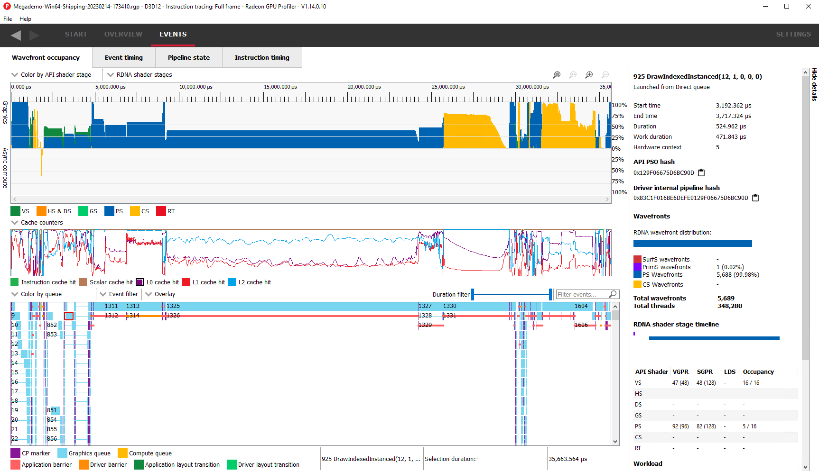
Task: Click the zoom-to-fit icon above the timeline
Action: [x=573, y=74]
